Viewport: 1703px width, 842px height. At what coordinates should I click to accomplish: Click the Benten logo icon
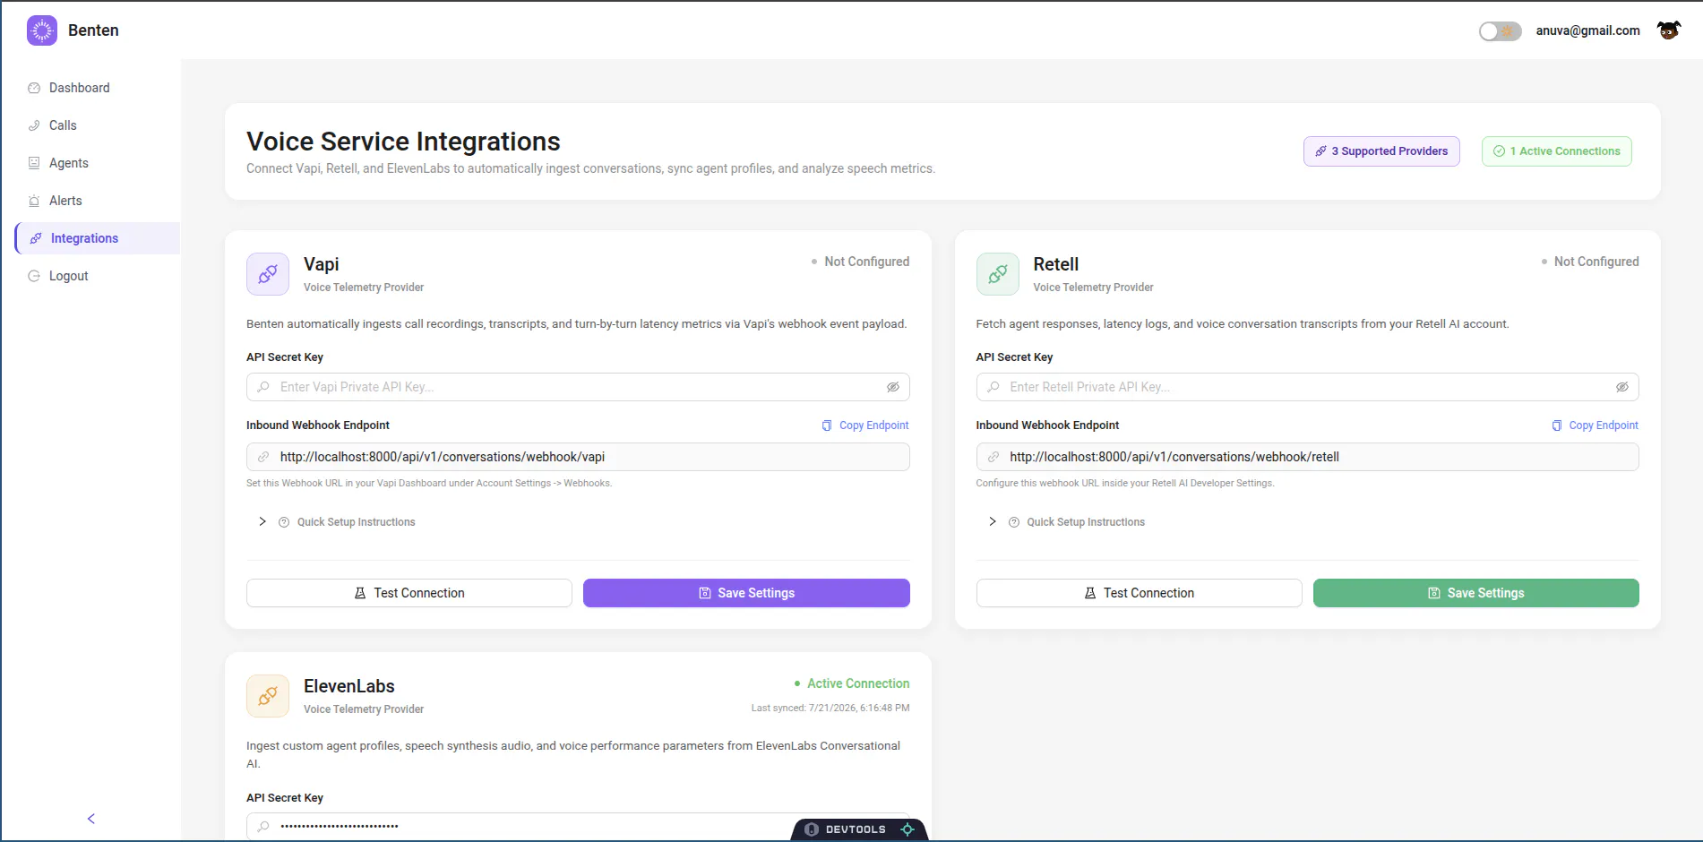(x=42, y=30)
